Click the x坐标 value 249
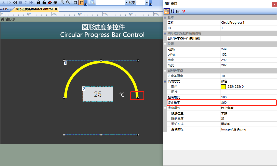277x166 pixels. pyautogui.click(x=248, y=49)
